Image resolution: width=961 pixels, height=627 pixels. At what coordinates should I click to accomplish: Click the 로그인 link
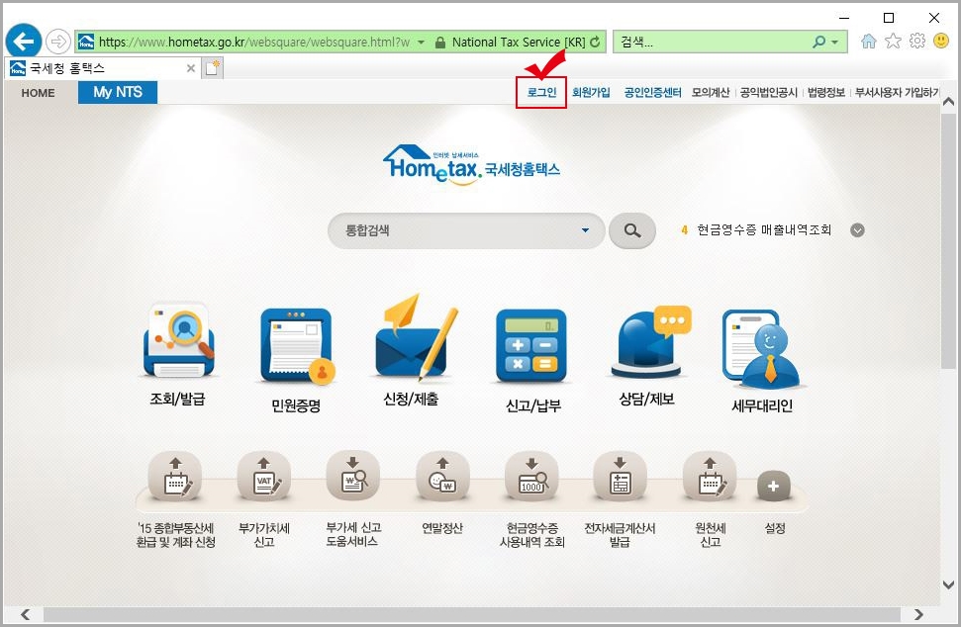pos(541,92)
